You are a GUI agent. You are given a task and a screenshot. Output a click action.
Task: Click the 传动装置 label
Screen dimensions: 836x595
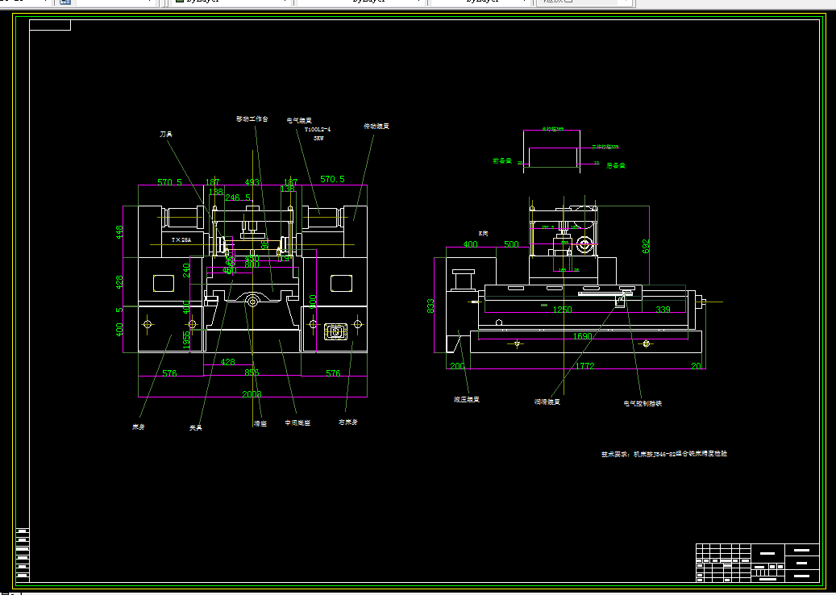[x=376, y=127]
